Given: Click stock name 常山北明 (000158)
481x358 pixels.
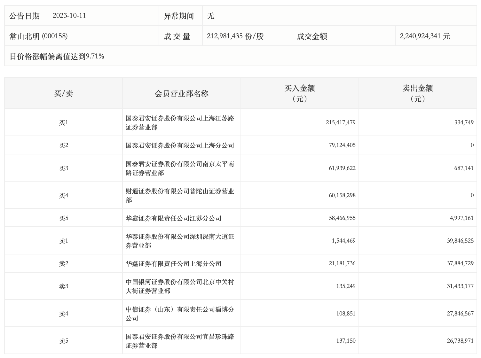Looking at the screenshot, I should [x=38, y=36].
